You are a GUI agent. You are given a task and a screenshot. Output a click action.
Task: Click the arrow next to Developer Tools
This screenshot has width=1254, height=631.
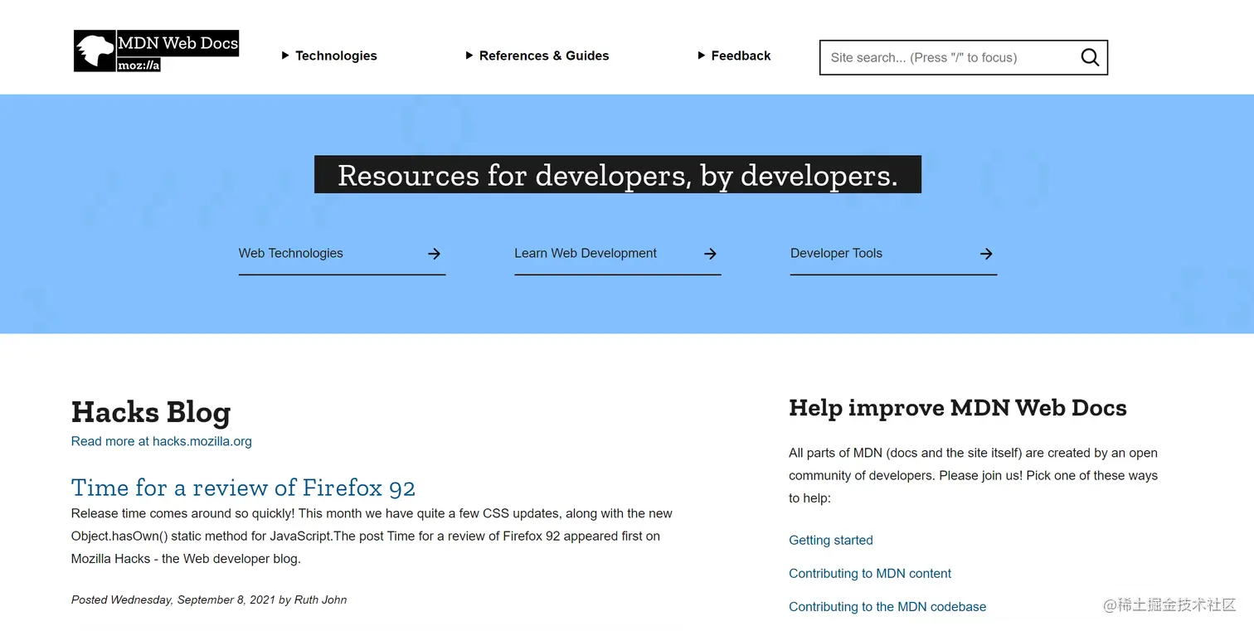986,254
